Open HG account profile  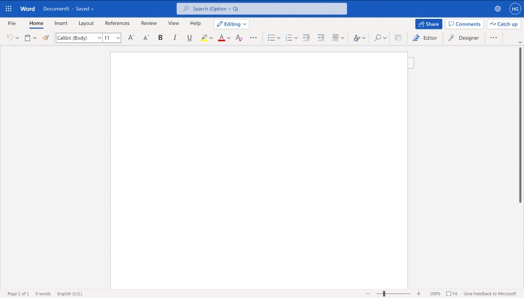tap(515, 8)
